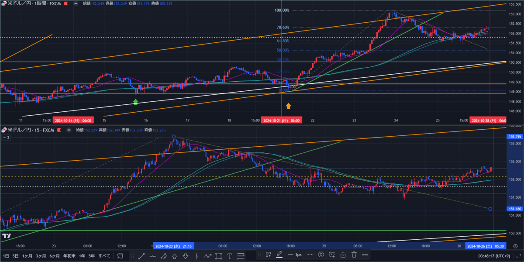Select the vertical line tool

coord(196,256)
